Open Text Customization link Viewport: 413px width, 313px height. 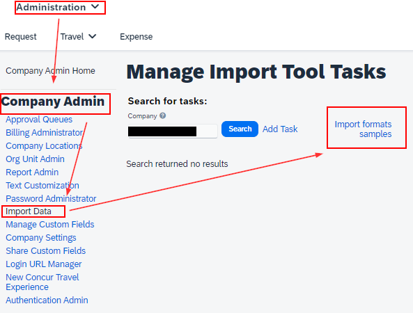click(42, 185)
